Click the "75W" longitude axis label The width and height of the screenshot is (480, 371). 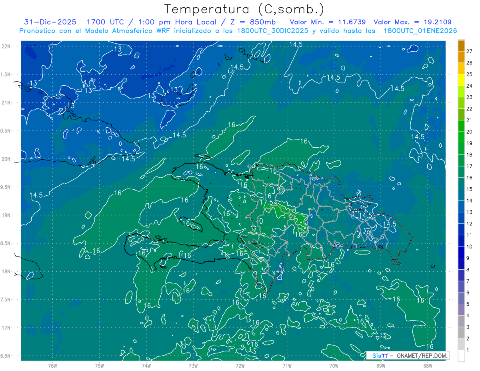[x=99, y=365]
